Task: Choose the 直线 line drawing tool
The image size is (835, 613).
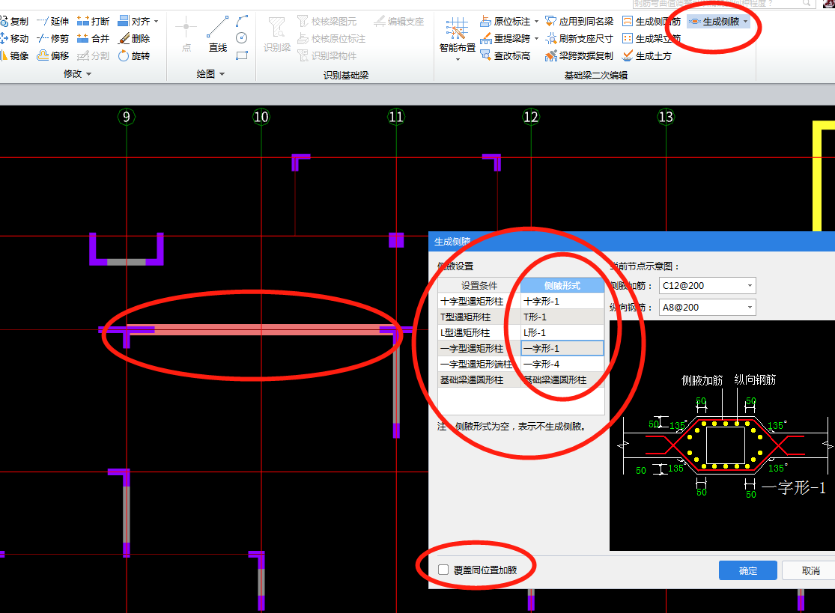Action: point(218,34)
